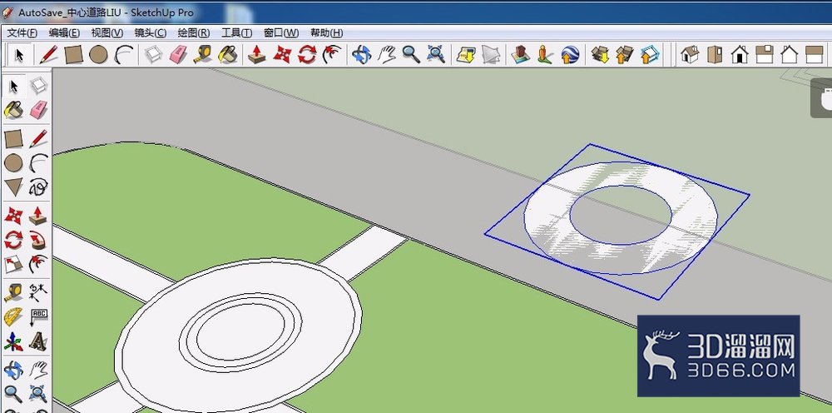Click the Add New Building icon
The width and height of the screenshot is (832, 413).
pos(521,54)
